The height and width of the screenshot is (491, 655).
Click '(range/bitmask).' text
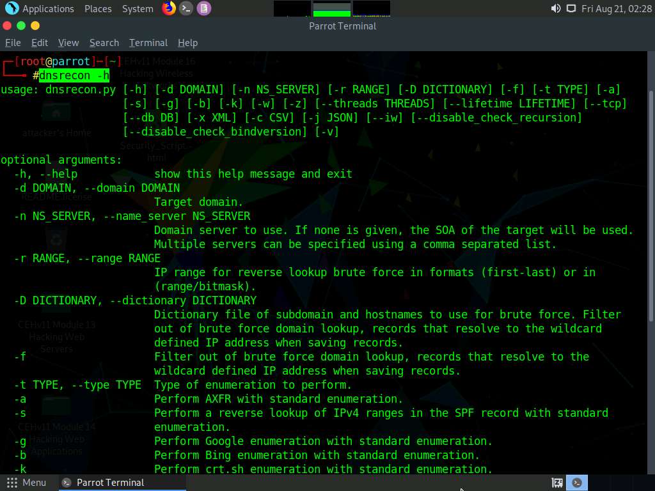point(205,286)
